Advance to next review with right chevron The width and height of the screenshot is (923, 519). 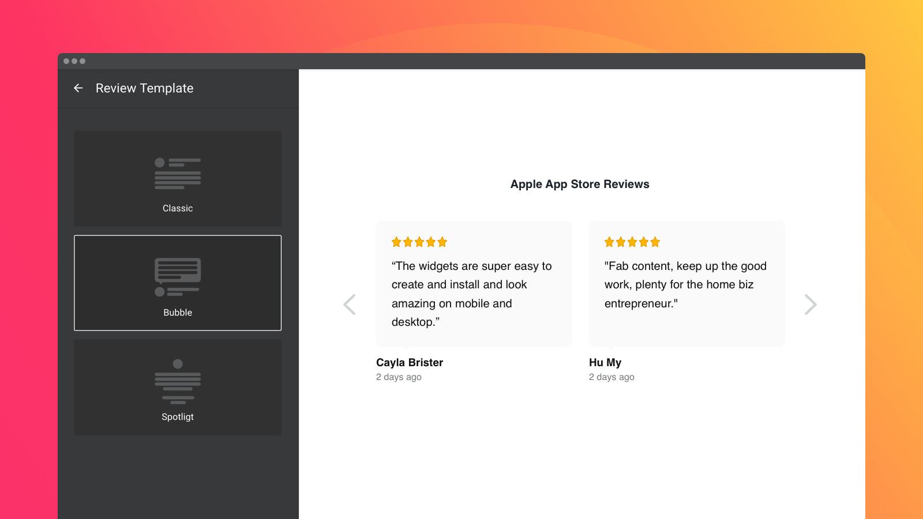810,304
